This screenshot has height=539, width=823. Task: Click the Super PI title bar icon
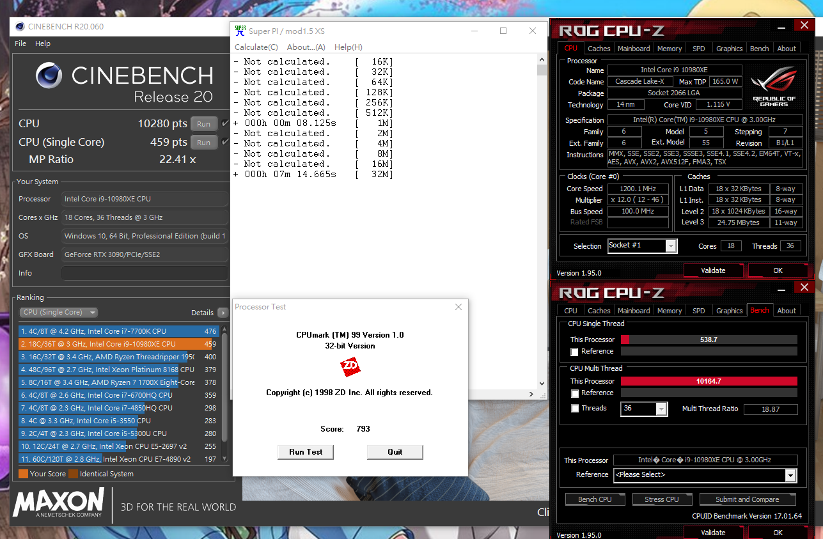[x=240, y=31]
